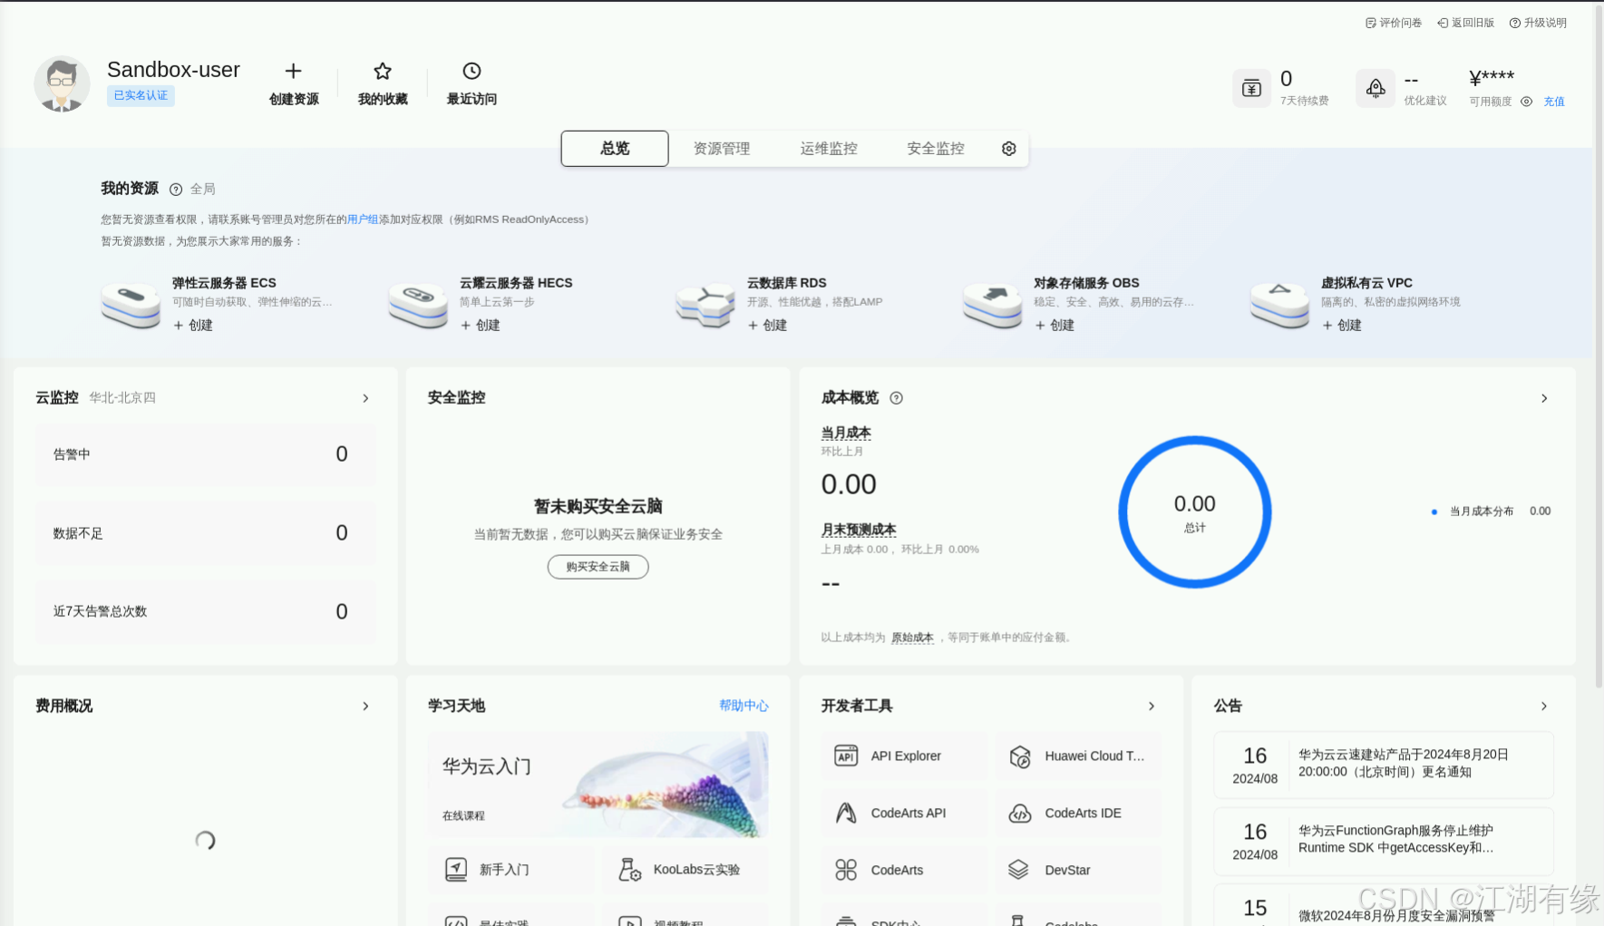Click the 月末预测成本 label
Viewport: 1604px width, 926px height.
pyautogui.click(x=859, y=530)
